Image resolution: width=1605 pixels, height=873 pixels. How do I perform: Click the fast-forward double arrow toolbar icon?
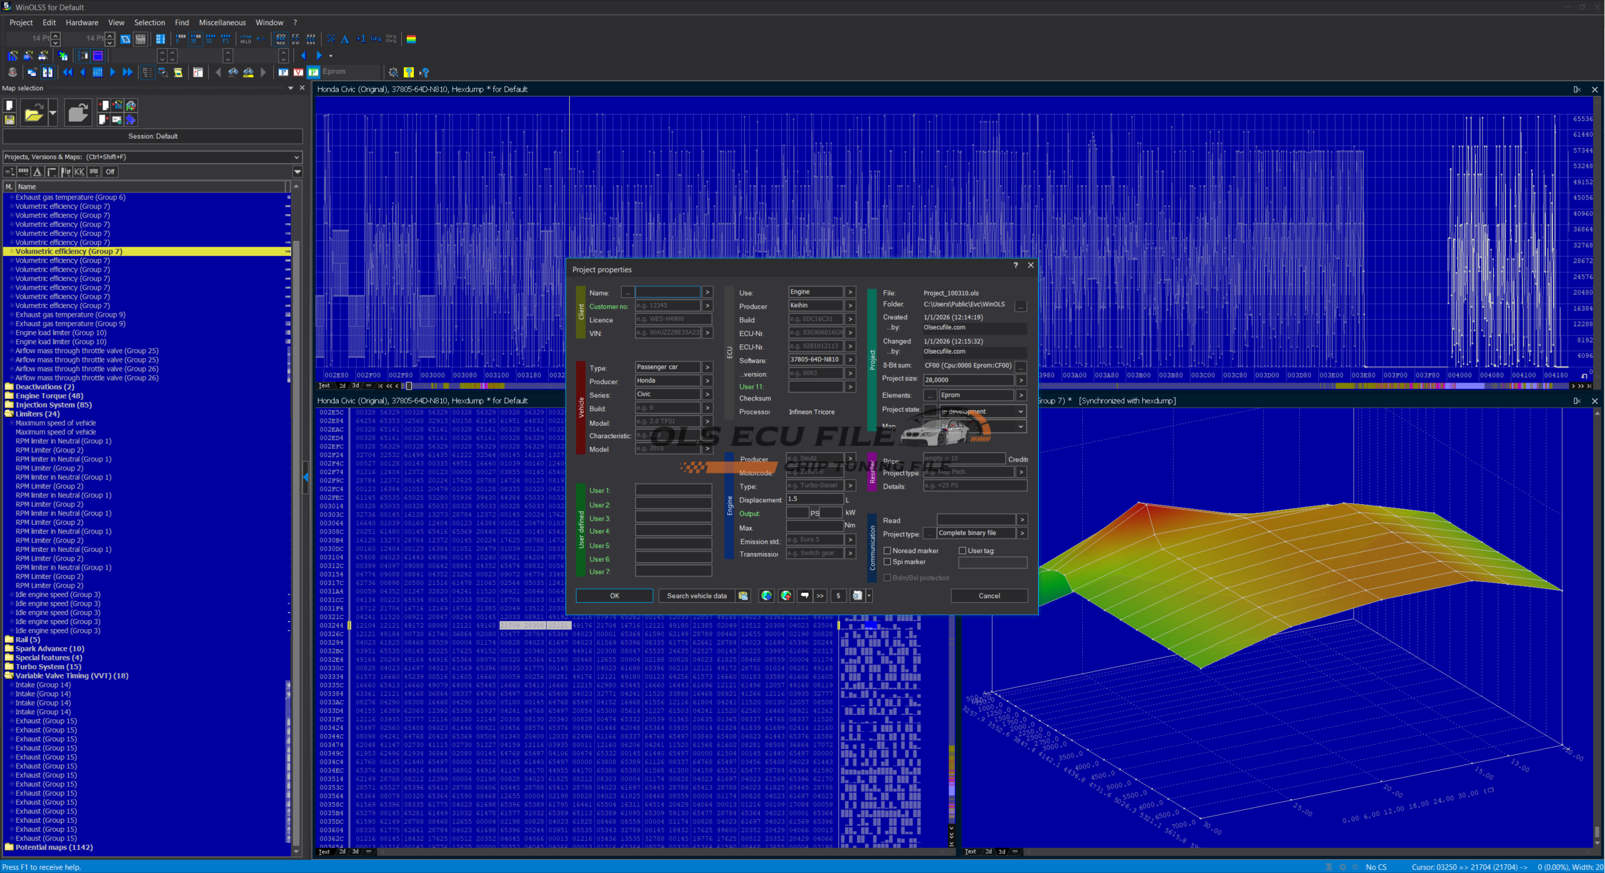pos(128,72)
